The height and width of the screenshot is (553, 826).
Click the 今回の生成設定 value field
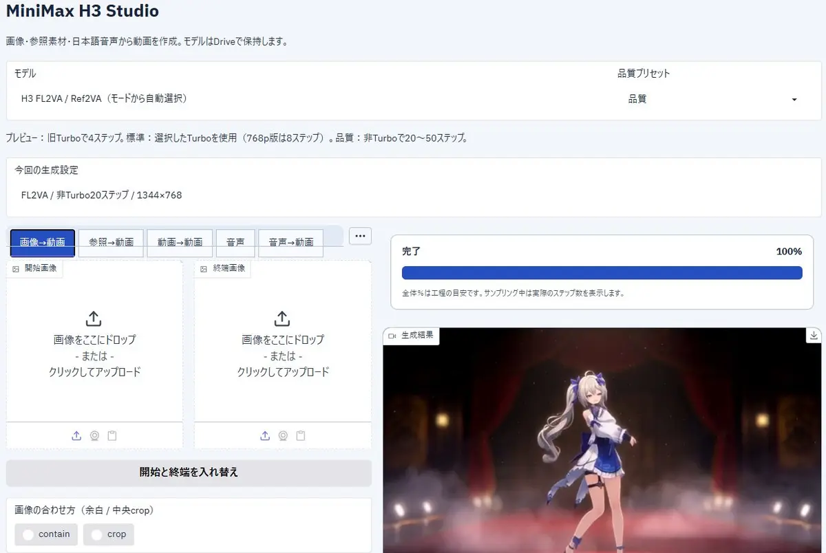pos(414,195)
